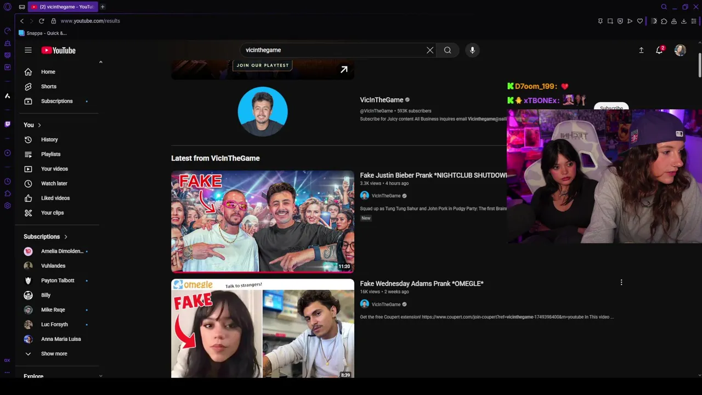This screenshot has height=395, width=702.
Task: Open Opera sidebar extensions cube
Action: click(x=7, y=194)
